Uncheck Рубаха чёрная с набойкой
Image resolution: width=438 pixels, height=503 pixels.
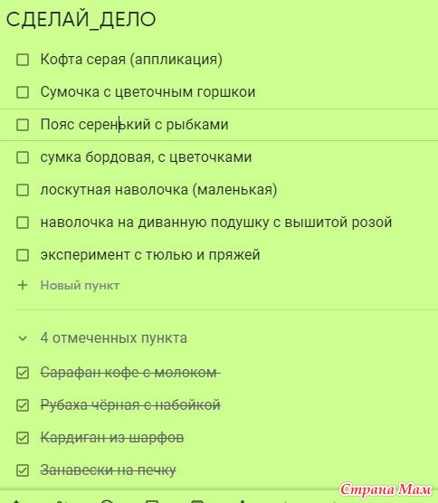tap(23, 405)
